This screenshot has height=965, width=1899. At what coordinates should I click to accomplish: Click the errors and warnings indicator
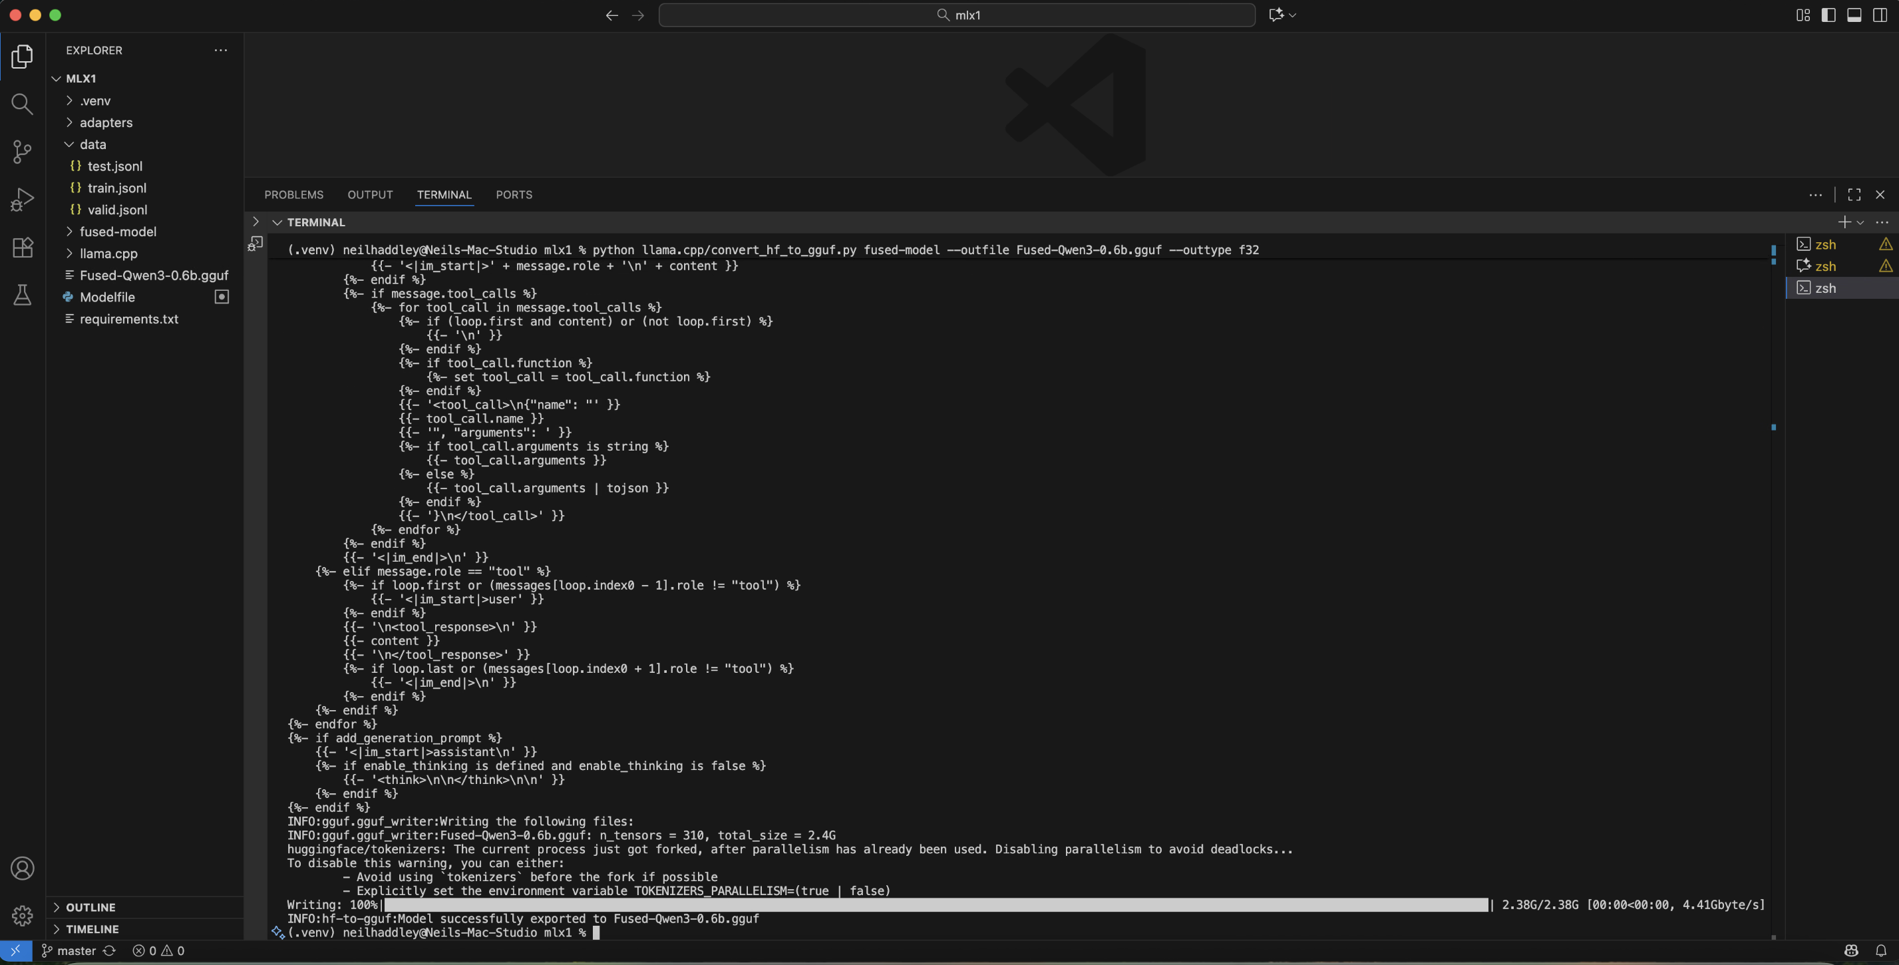coord(158,950)
